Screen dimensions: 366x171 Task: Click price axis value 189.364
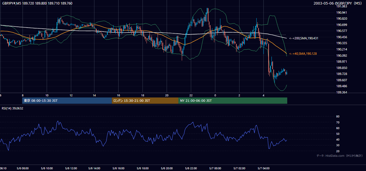click(342, 92)
